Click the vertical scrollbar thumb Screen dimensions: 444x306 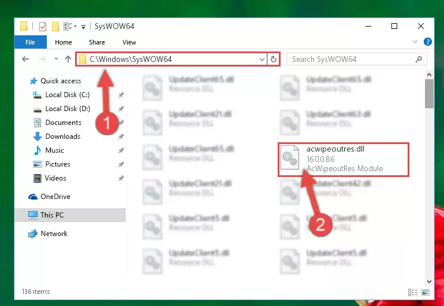[429, 94]
